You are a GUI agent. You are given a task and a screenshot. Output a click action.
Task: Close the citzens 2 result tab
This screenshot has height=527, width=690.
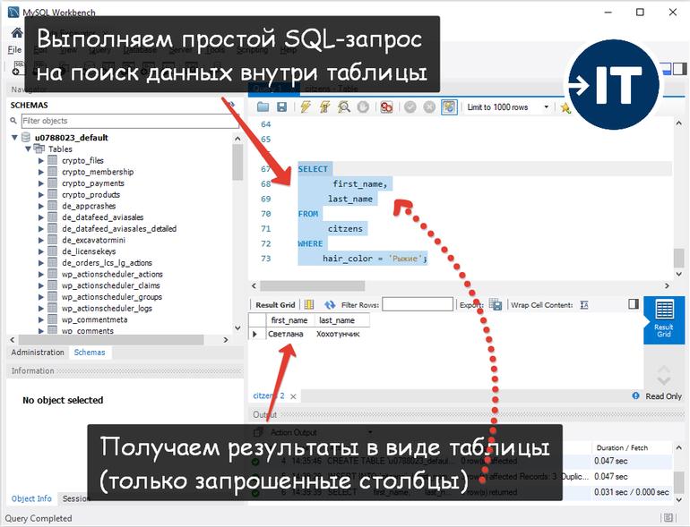293,396
